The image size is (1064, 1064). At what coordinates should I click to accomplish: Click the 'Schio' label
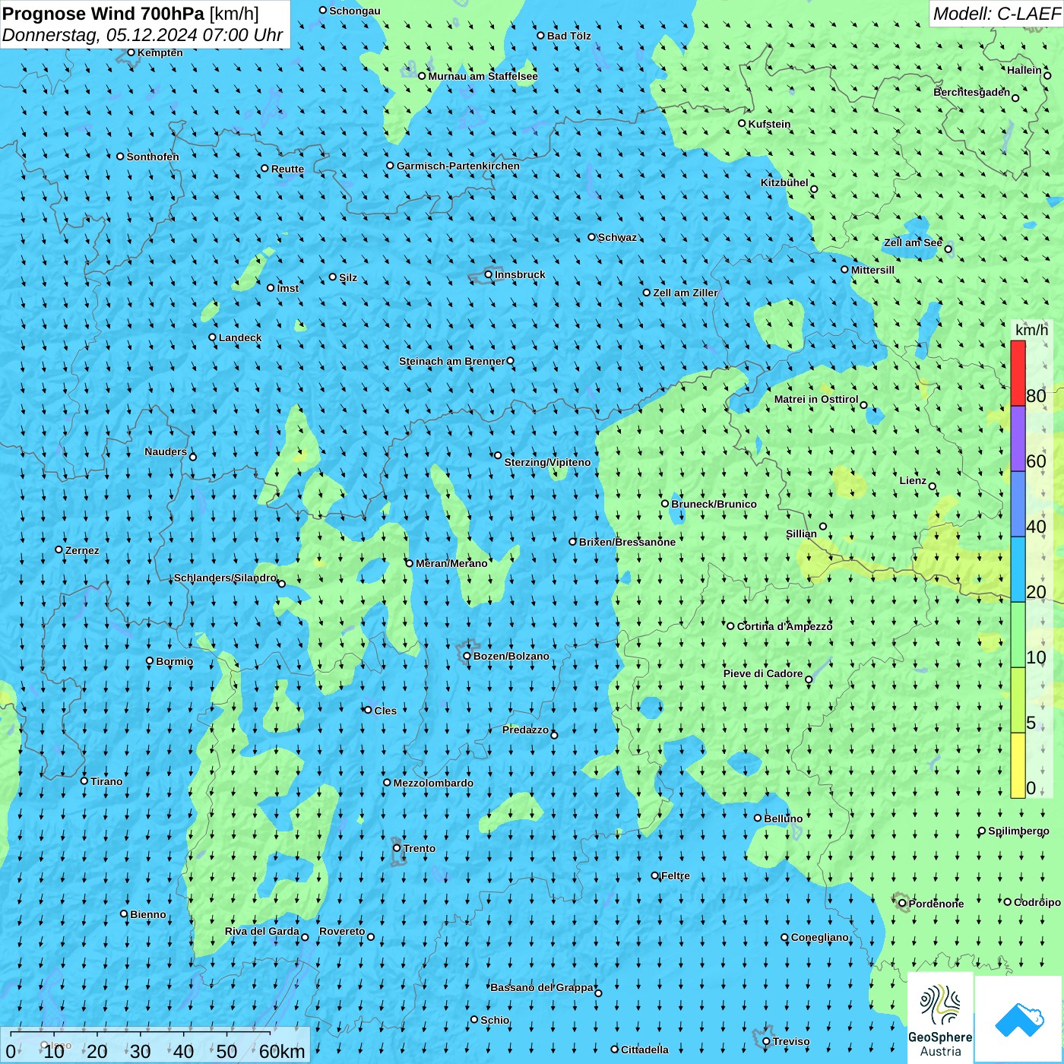[x=496, y=1020]
